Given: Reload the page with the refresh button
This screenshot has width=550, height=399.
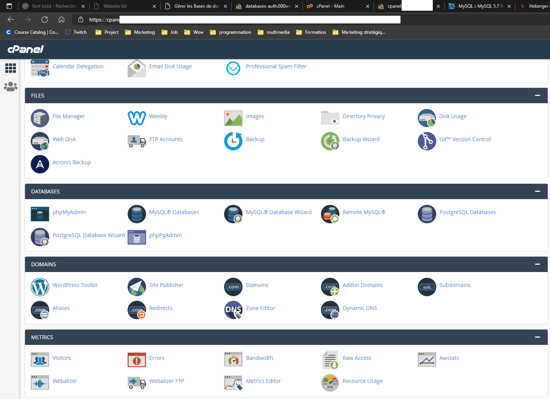Looking at the screenshot, I should click(45, 20).
